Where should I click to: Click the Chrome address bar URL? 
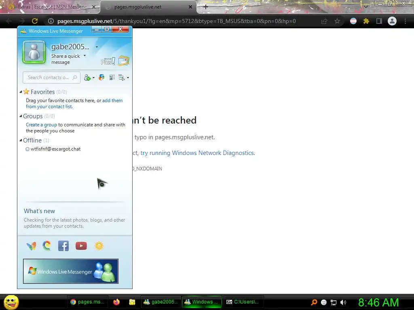coord(176,21)
